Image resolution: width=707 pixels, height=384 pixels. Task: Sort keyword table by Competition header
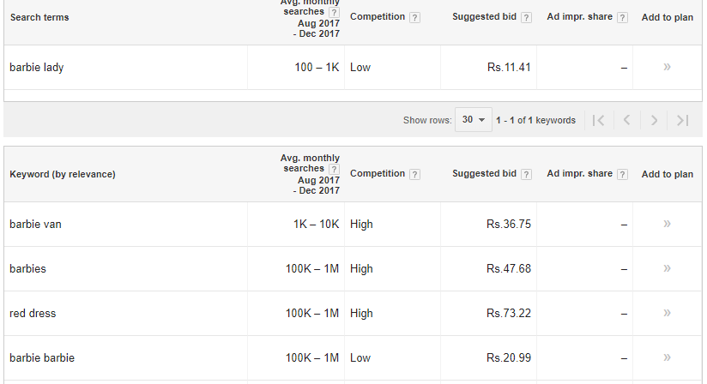tap(378, 174)
